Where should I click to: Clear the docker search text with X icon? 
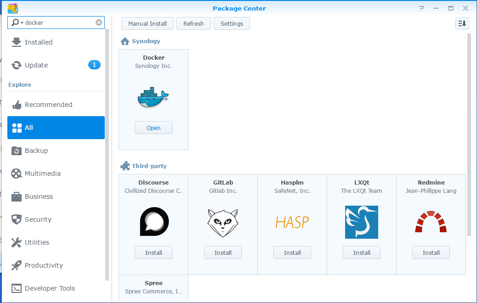click(x=98, y=22)
